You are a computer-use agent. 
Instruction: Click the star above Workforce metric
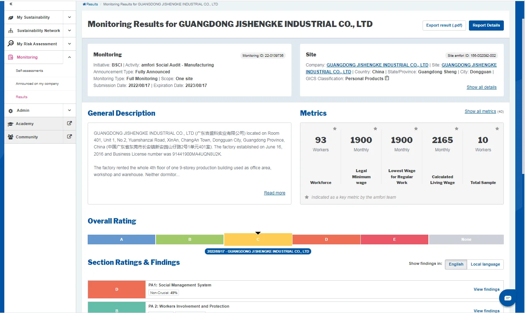click(x=335, y=129)
